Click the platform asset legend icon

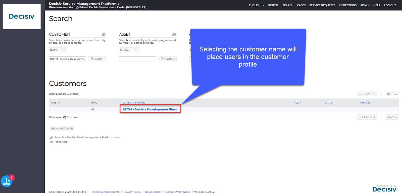click(x=51, y=138)
